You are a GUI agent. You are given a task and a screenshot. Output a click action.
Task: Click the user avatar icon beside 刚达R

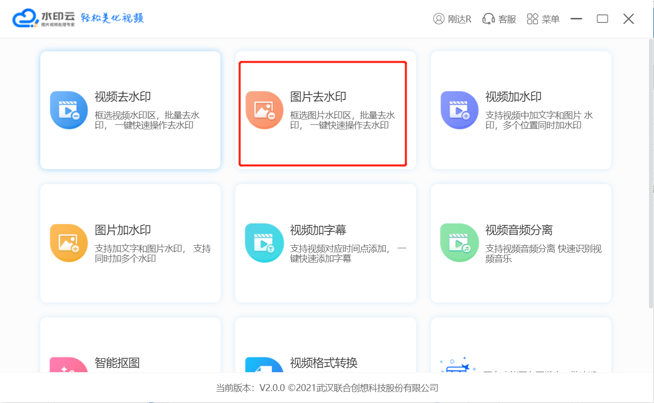[x=438, y=19]
